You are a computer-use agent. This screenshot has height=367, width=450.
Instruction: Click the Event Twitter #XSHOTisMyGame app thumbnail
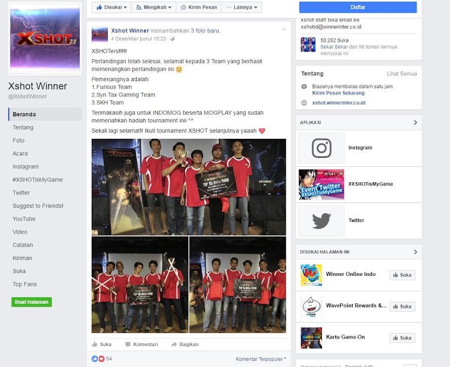tap(321, 184)
